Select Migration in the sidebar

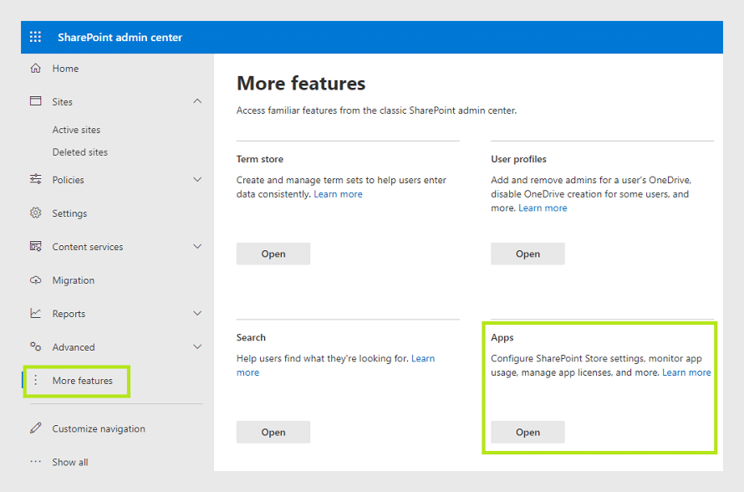point(73,280)
